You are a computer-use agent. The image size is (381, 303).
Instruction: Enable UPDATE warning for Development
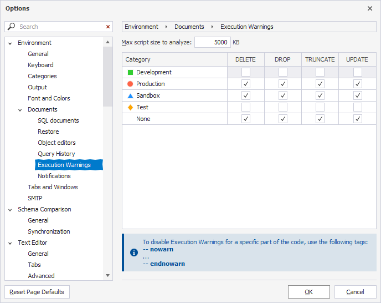[357, 72]
